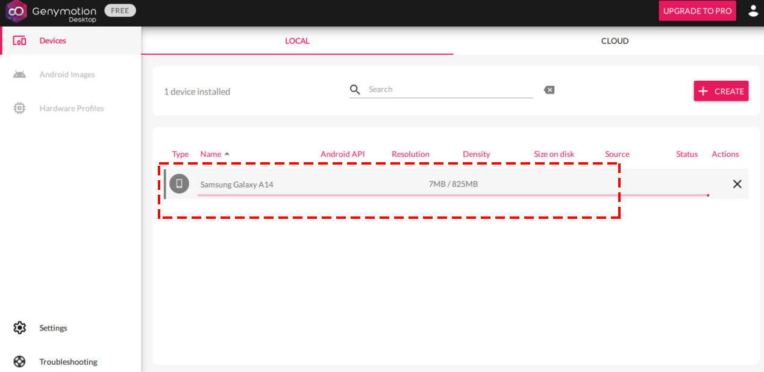Switch to the CLOUD tab

(x=615, y=41)
